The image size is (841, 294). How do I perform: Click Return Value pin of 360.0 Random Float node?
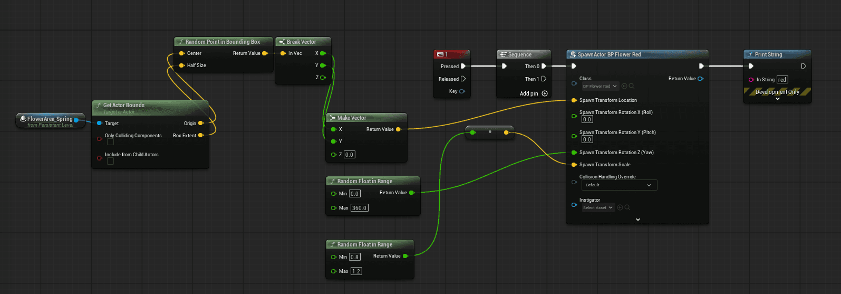point(412,193)
